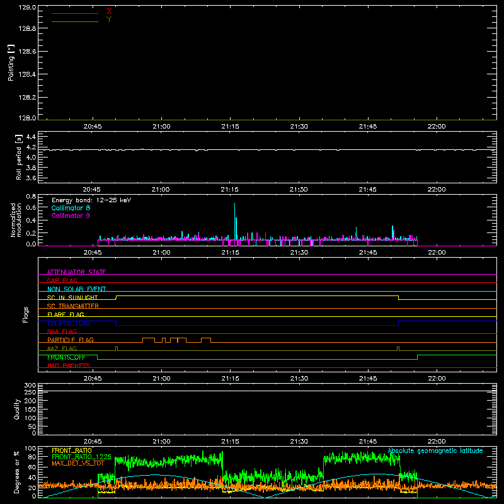The image size is (504, 504).
Task: Click '21:45' time label under Quality panel
Action: (x=368, y=442)
